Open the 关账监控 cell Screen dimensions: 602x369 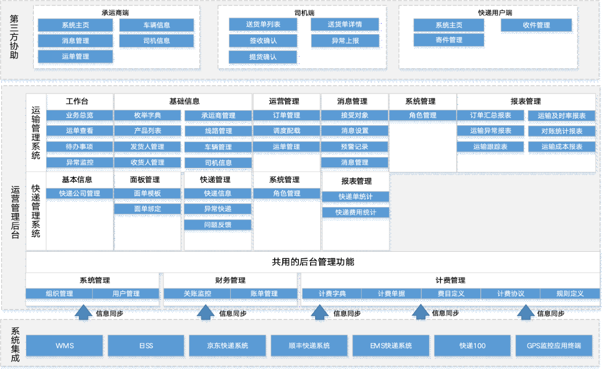197,294
